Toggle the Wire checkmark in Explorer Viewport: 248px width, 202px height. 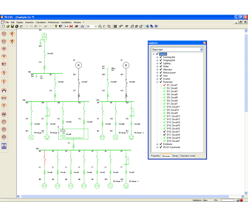(x=161, y=76)
